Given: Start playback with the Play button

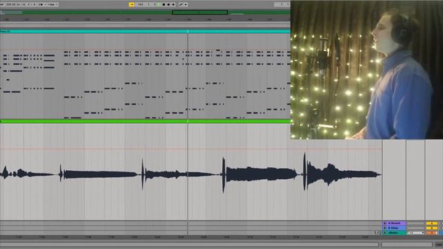Looking at the screenshot, I should pos(159,5).
